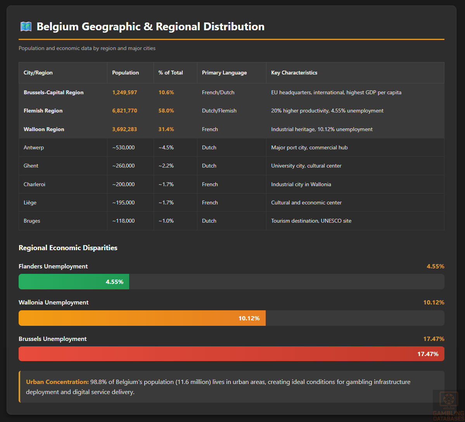The image size is (465, 422).
Task: Select the Liège population value
Action: pos(123,202)
